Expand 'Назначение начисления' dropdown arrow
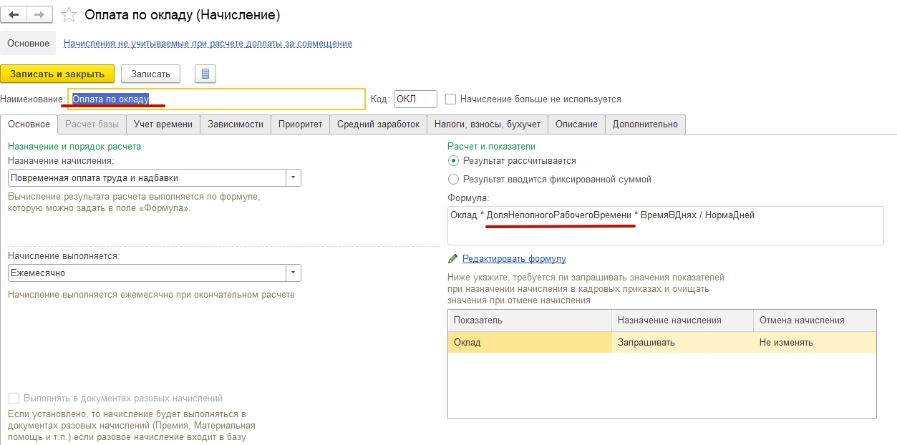 (x=294, y=177)
